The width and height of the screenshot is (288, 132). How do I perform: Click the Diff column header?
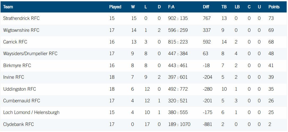point(206,7)
